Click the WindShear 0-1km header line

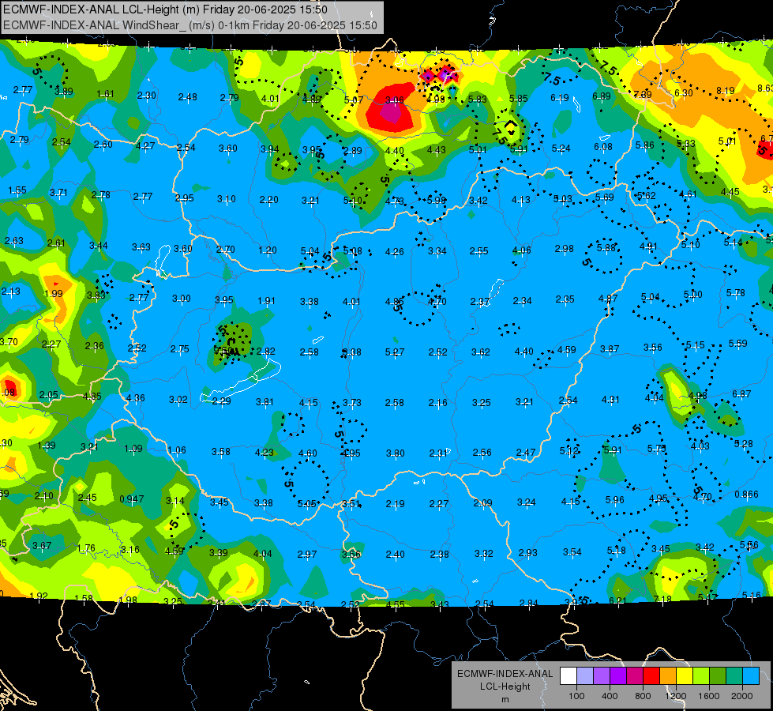(189, 25)
